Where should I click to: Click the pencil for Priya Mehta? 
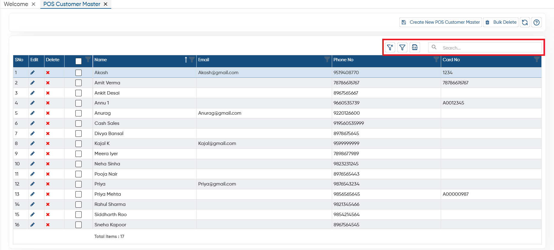coord(32,194)
